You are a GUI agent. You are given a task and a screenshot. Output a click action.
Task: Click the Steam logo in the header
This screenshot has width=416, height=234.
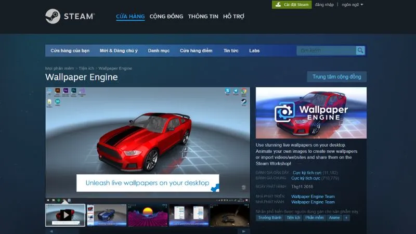click(70, 17)
